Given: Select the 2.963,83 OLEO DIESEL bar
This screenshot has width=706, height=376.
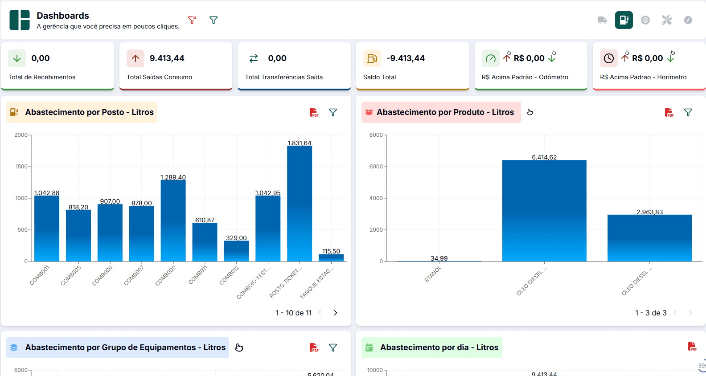Looking at the screenshot, I should click(649, 238).
